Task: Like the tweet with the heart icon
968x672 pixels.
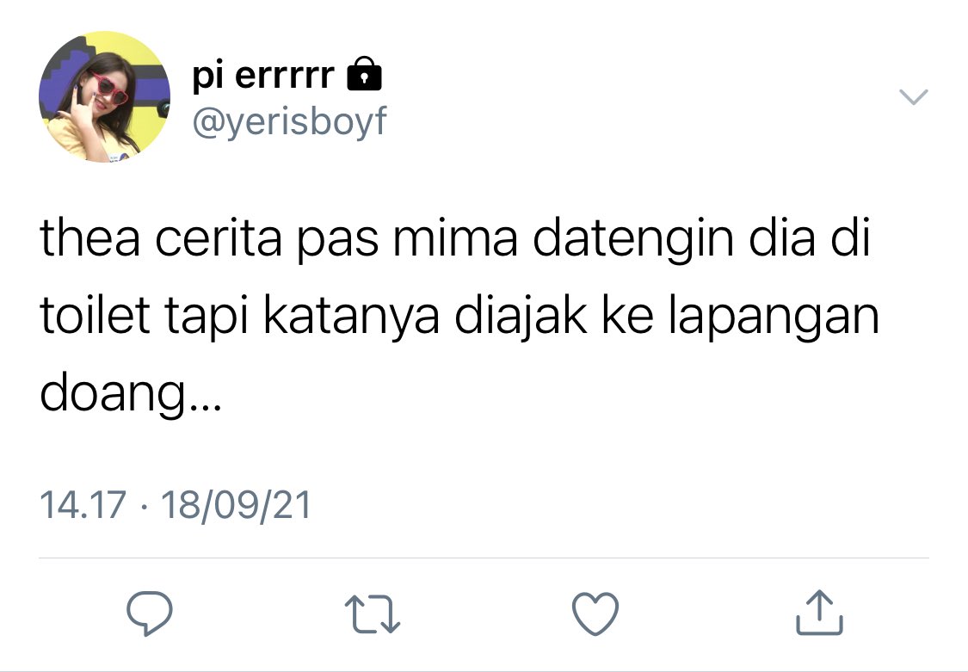Action: click(x=595, y=613)
